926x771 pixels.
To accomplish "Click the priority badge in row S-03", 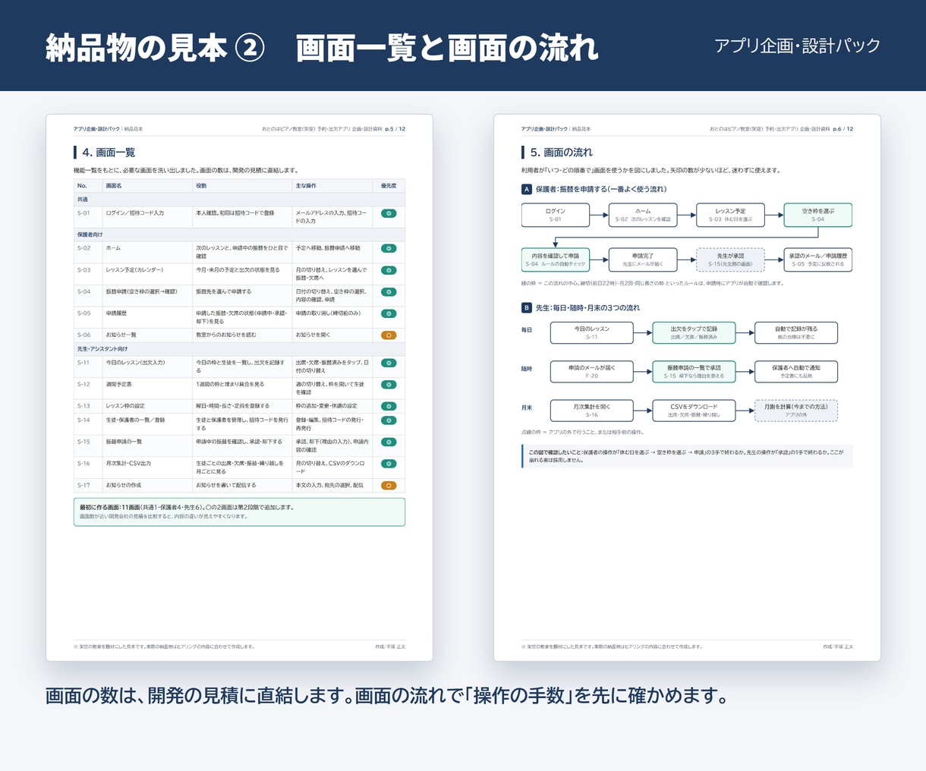I will pyautogui.click(x=389, y=270).
